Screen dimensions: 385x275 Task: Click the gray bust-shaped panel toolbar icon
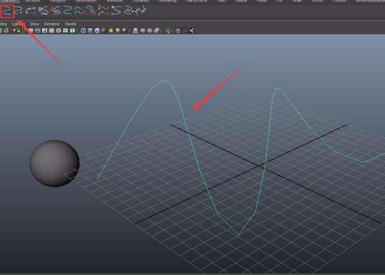[135, 31]
